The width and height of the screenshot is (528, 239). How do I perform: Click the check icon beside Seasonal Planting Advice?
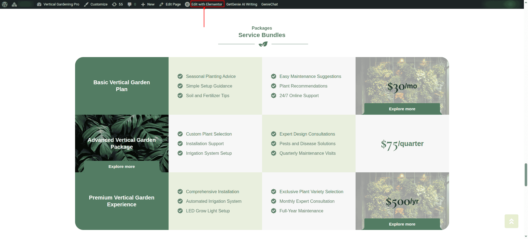[x=180, y=76]
